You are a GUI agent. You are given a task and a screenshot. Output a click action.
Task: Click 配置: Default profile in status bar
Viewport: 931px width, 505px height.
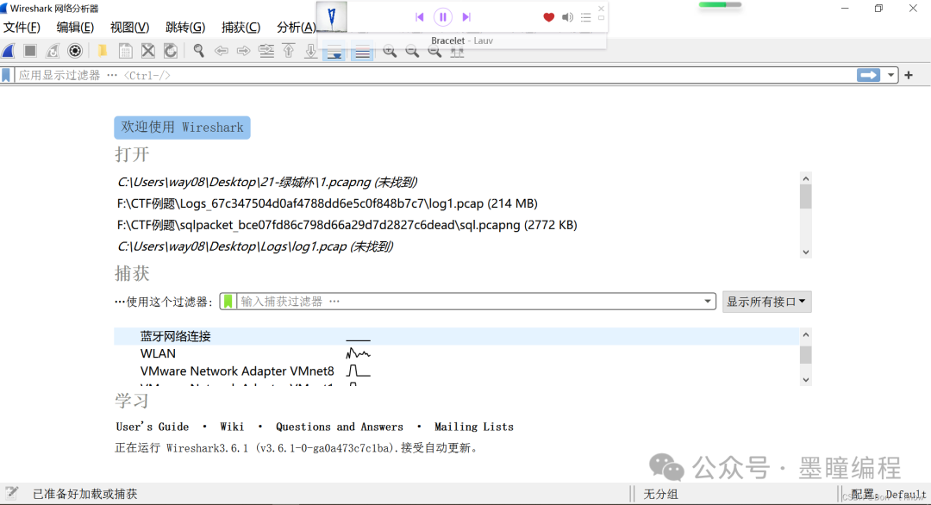coord(888,494)
